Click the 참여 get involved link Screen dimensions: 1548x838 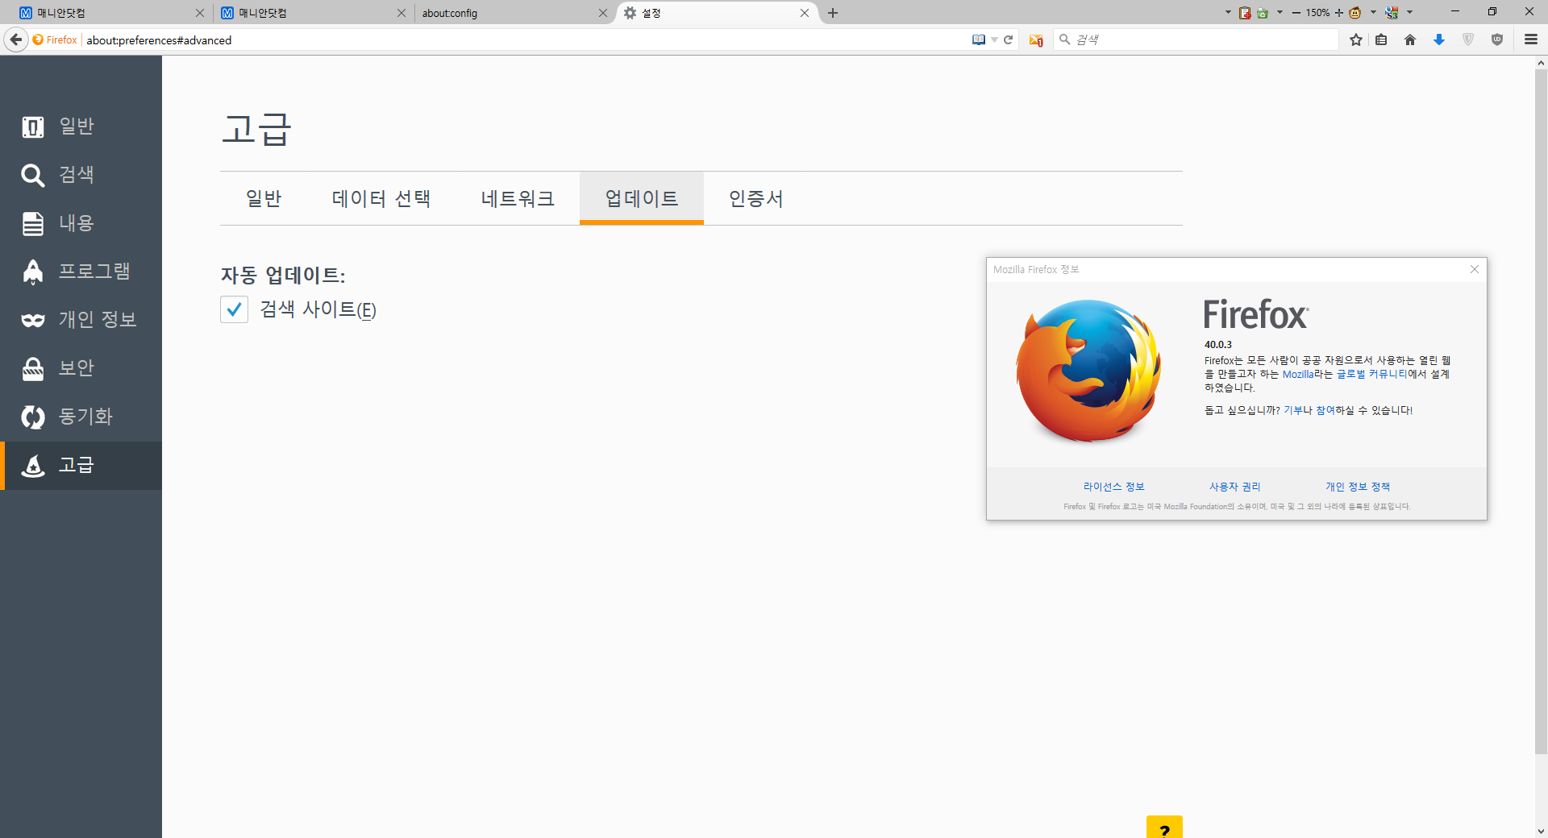[1325, 410]
